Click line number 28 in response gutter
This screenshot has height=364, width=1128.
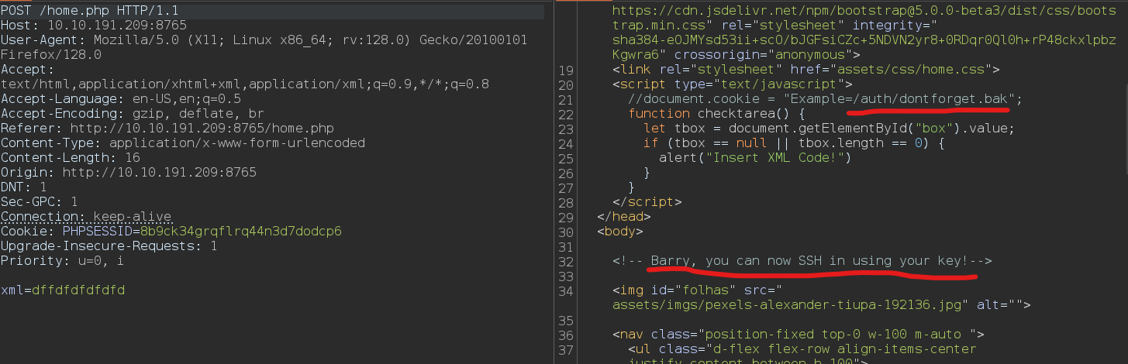click(566, 202)
